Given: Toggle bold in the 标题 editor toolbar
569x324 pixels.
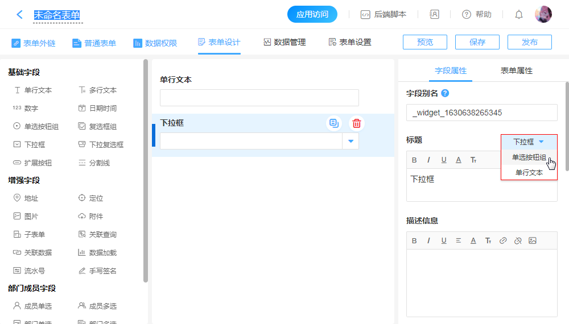Looking at the screenshot, I should (x=414, y=160).
